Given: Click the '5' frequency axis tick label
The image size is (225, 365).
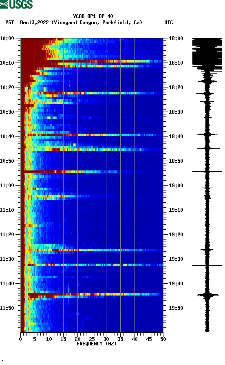Looking at the screenshot, I should pos(35,339).
